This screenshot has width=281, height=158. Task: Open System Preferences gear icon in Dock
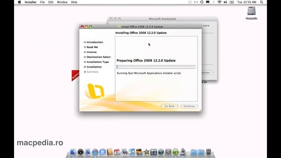click(168, 152)
